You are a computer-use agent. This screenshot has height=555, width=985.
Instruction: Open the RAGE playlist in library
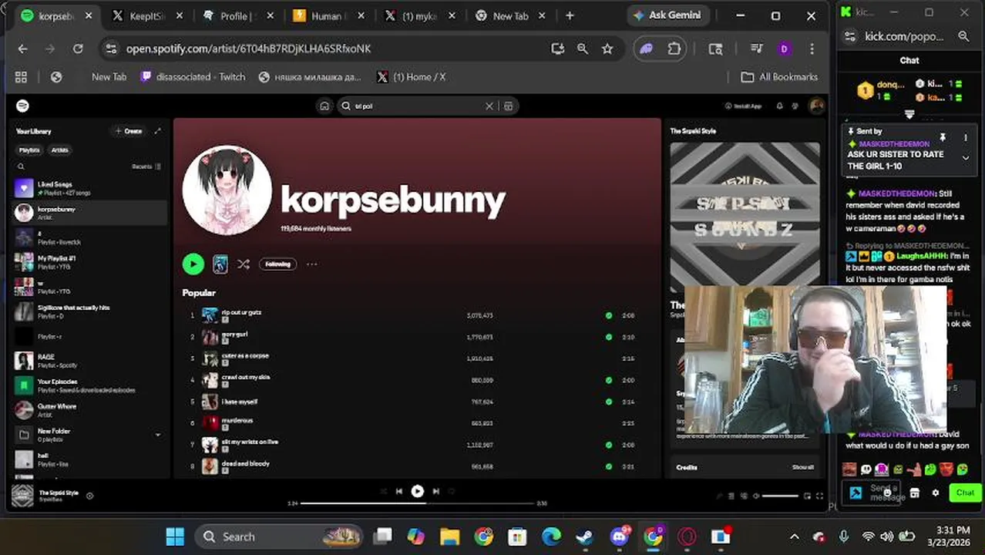coord(90,361)
